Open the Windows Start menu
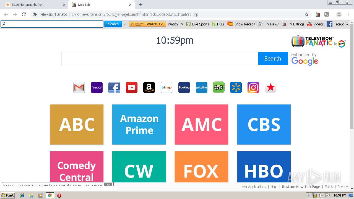354x199 pixels. (x=8, y=195)
